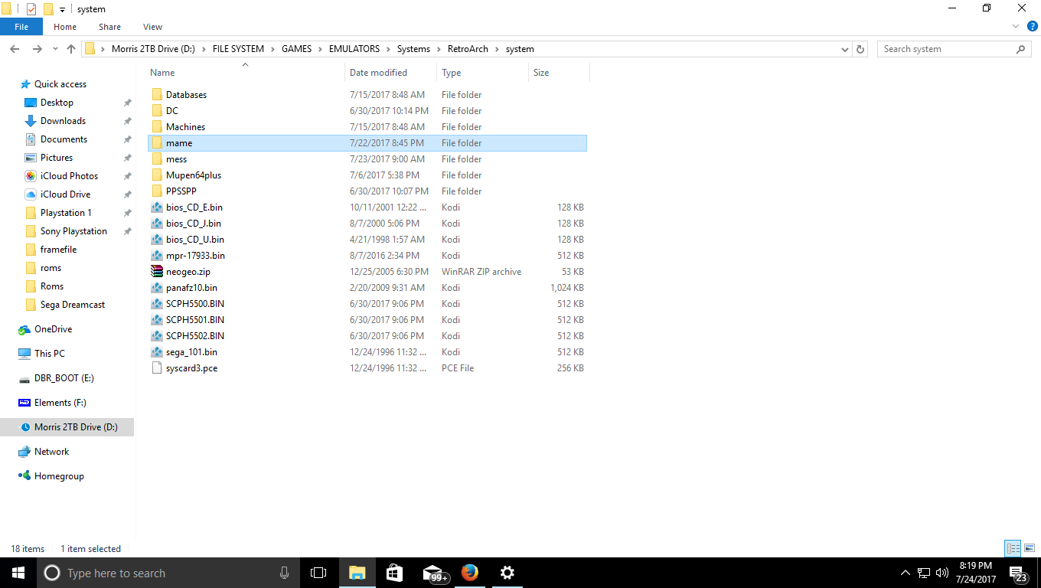Select mpr-17933.bin file

(195, 256)
